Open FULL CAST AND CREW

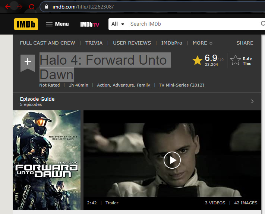click(47, 43)
